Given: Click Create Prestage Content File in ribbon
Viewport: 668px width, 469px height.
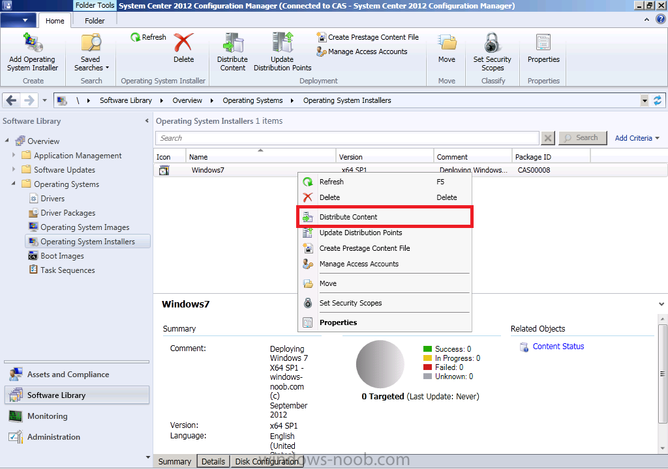Looking at the screenshot, I should (x=368, y=37).
